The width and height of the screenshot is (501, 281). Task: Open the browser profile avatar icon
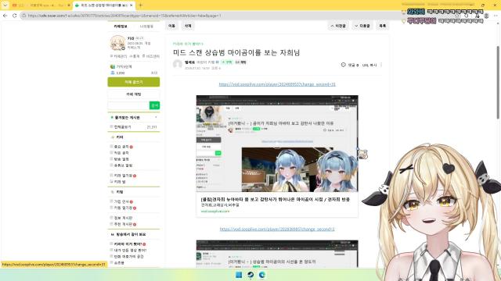(486, 16)
